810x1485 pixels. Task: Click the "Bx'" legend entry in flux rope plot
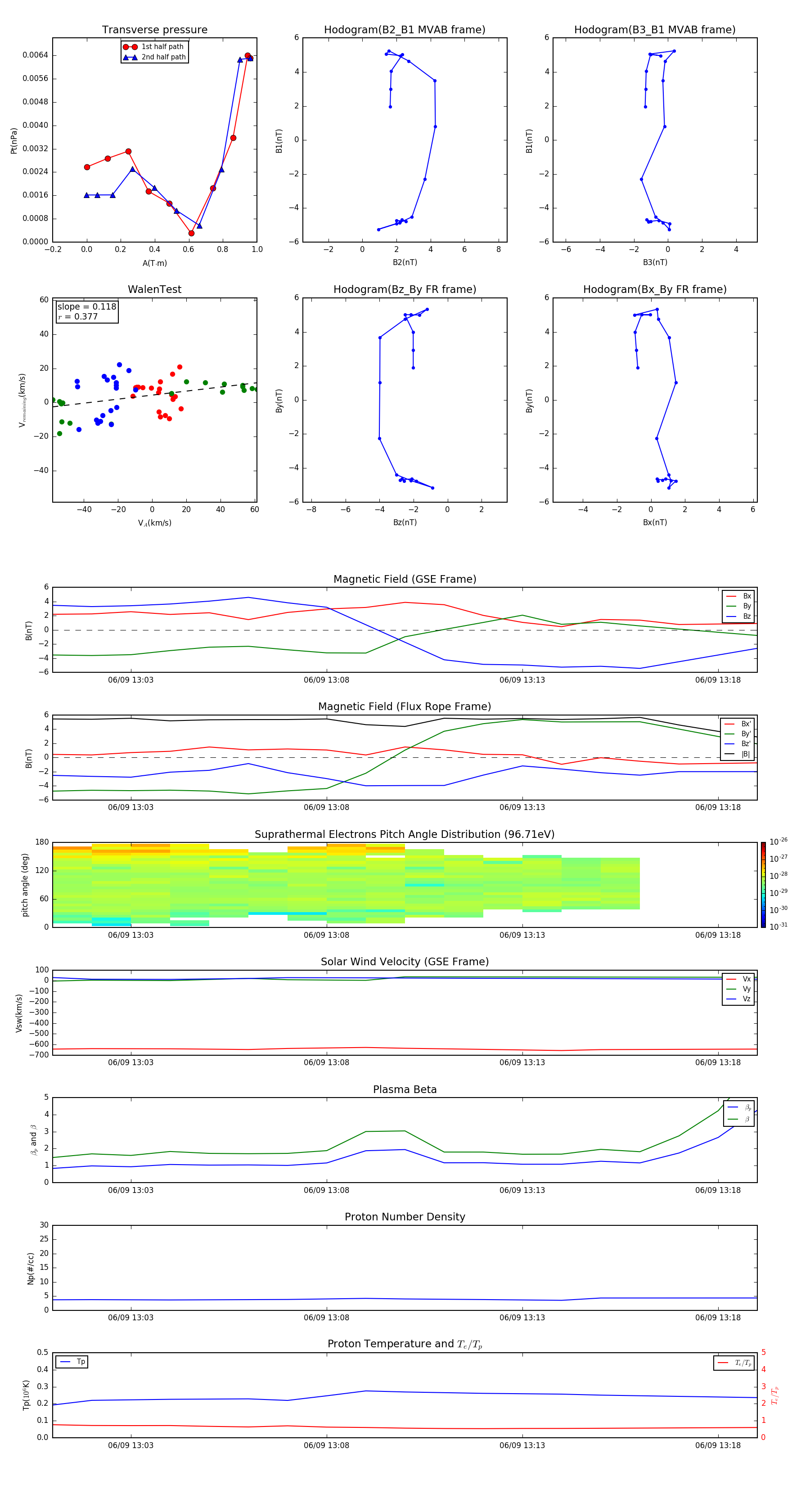coord(738,724)
